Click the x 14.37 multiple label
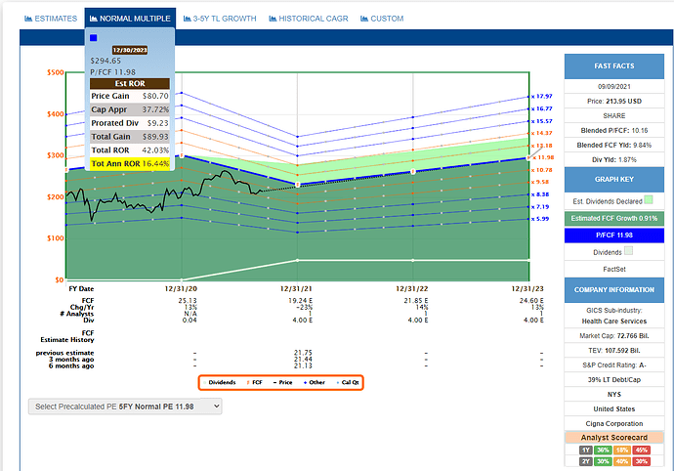 (541, 133)
